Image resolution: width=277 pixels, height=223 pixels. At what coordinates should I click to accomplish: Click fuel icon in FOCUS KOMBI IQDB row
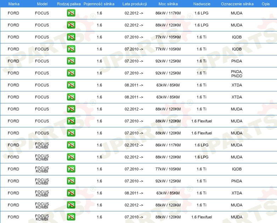71,169
